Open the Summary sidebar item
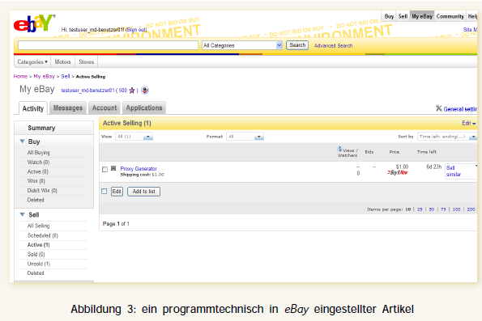Image resolution: width=482 pixels, height=321 pixels. tap(41, 128)
